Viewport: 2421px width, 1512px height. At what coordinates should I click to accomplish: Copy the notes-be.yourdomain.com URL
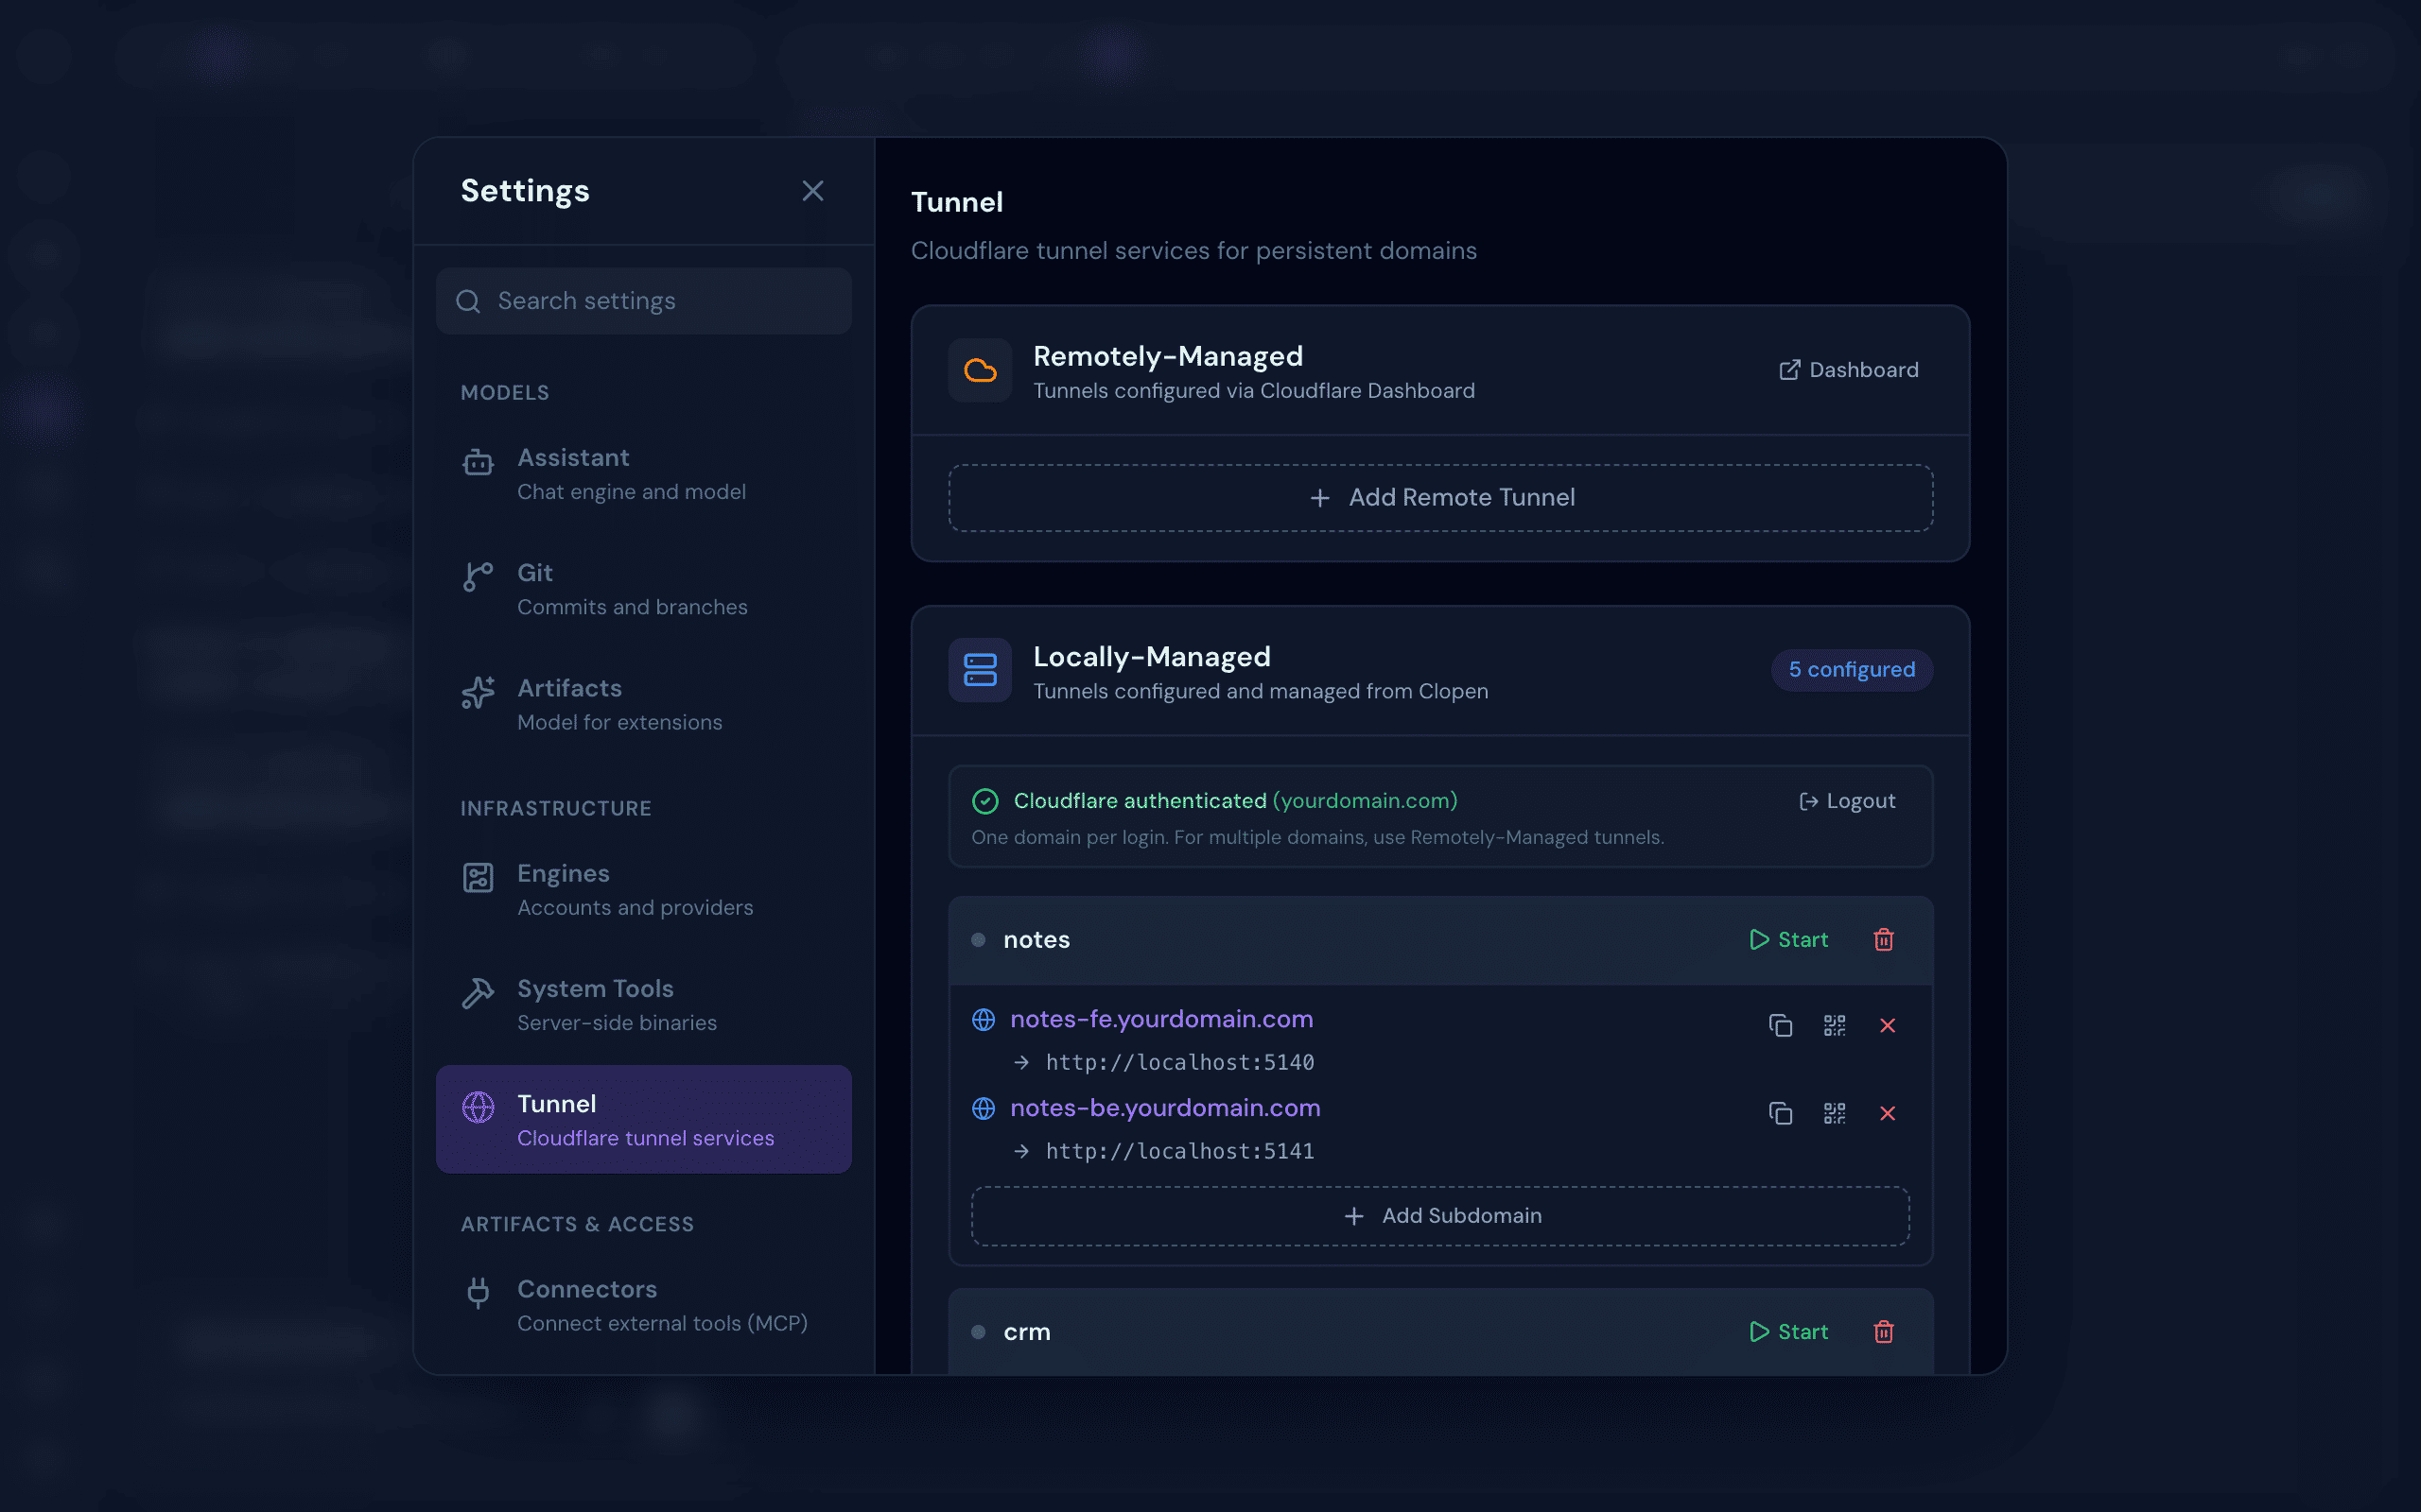pyautogui.click(x=1780, y=1113)
